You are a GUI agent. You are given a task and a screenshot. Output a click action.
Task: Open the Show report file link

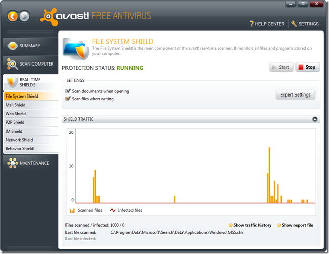pos(295,225)
